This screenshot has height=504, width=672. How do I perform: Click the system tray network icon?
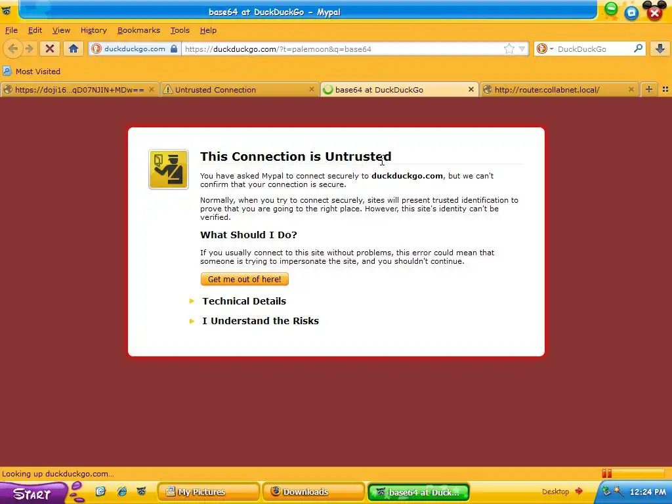click(x=606, y=492)
